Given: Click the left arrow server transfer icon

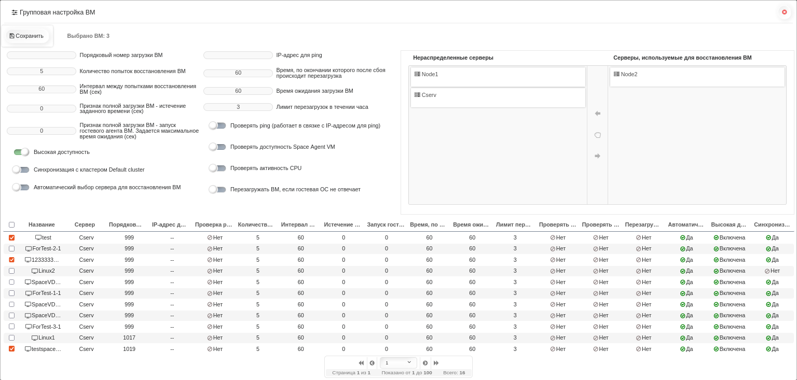Looking at the screenshot, I should (x=597, y=114).
